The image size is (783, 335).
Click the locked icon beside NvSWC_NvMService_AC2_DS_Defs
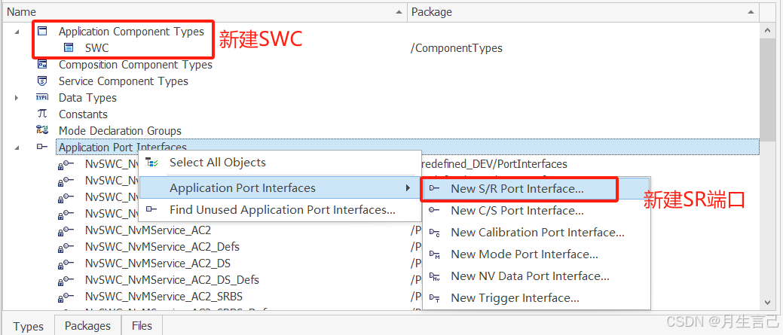pyautogui.click(x=66, y=280)
